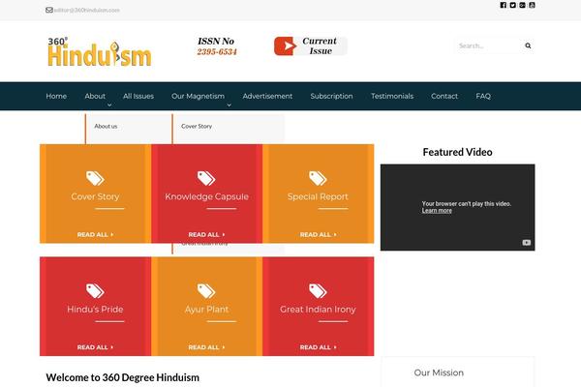The image size is (581, 387).
Task: Click into the Search input field
Action: point(488,45)
